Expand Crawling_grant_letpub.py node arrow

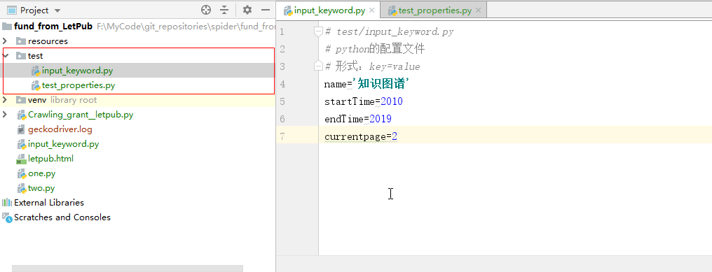click(x=4, y=115)
